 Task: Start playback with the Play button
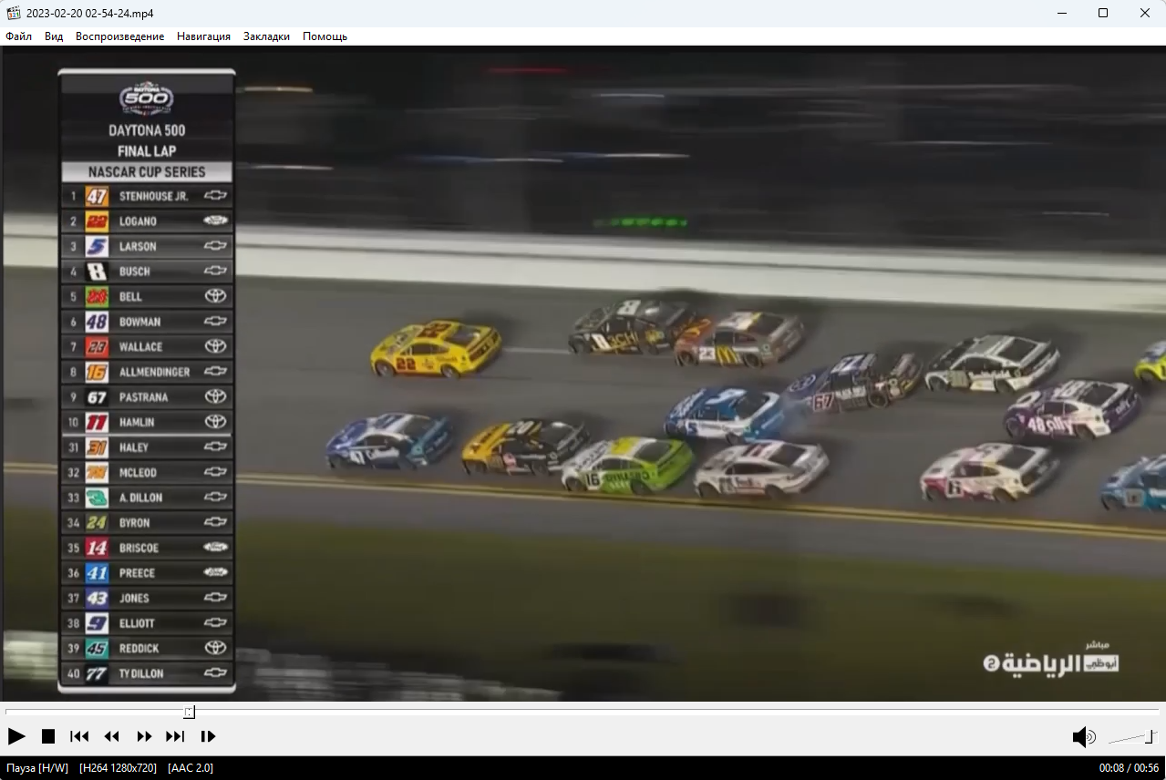tap(16, 736)
